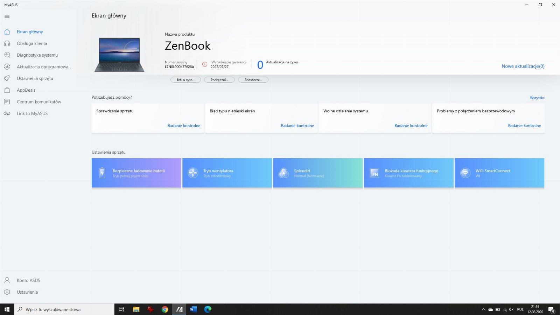The width and height of the screenshot is (560, 315).
Task: Open Microsoft Edge from the taskbar
Action: click(x=208, y=309)
